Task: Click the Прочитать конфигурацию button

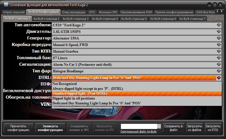Action: pos(18,128)
